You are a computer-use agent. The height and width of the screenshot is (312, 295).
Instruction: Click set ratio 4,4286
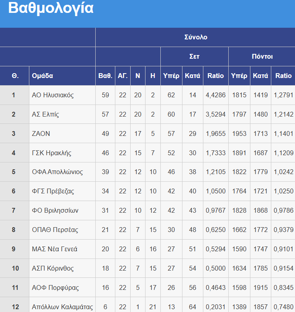coord(216,95)
